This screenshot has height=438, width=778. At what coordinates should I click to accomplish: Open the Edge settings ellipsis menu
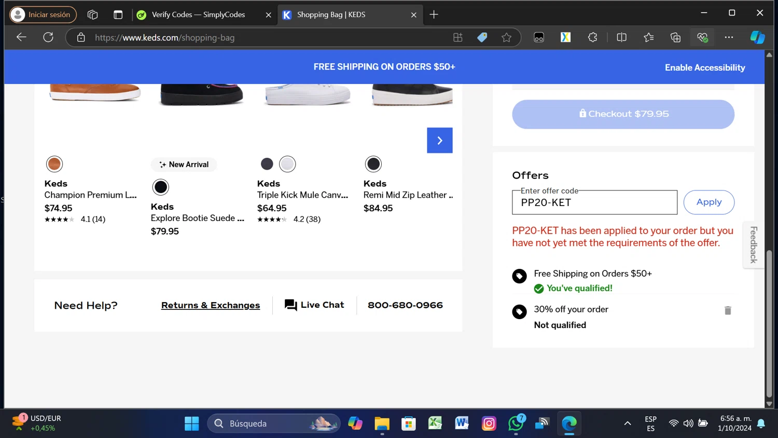(729, 37)
